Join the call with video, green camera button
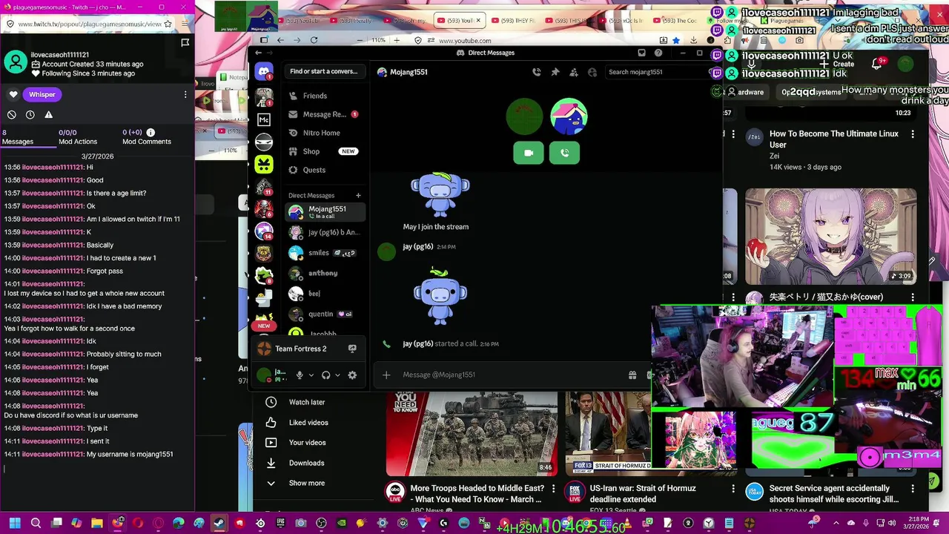 [x=529, y=153]
